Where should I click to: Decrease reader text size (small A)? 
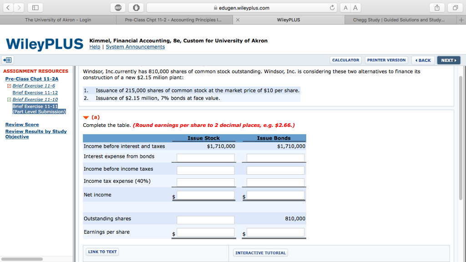[345, 8]
